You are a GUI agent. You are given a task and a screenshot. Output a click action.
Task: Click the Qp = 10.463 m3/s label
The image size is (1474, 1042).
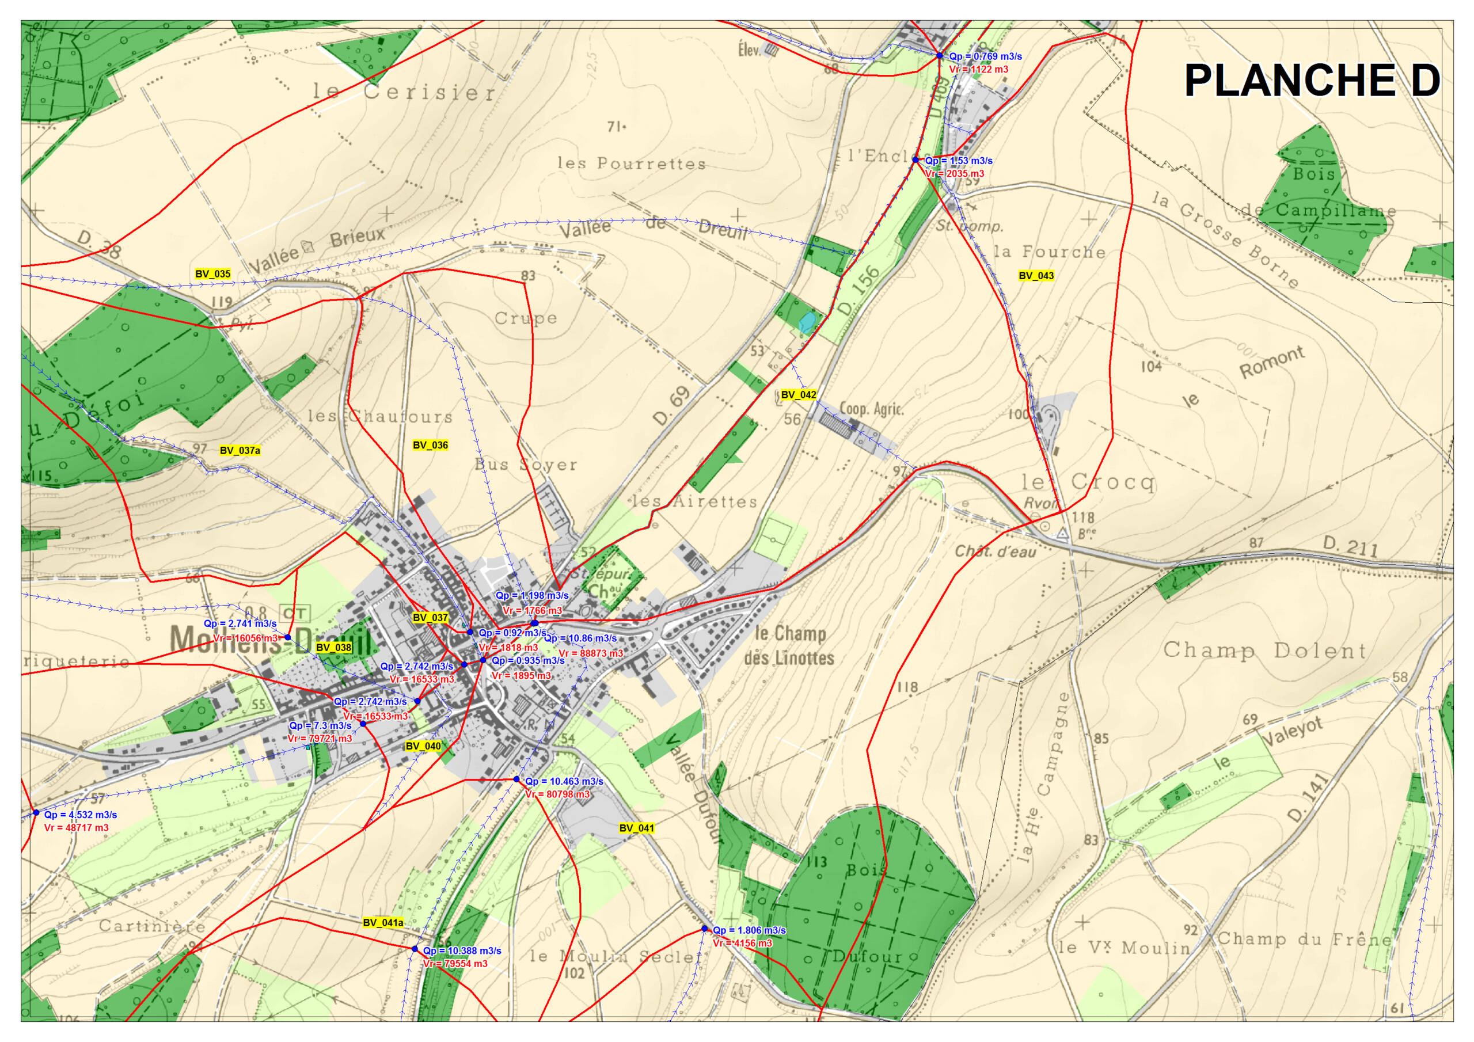564,782
